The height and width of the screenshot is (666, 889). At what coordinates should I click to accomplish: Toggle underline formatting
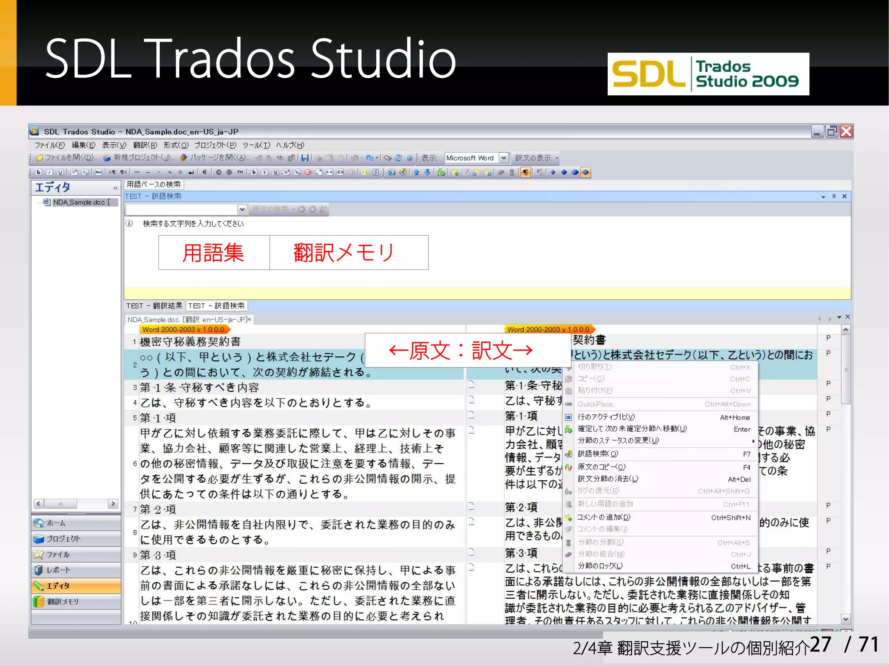pos(60,172)
